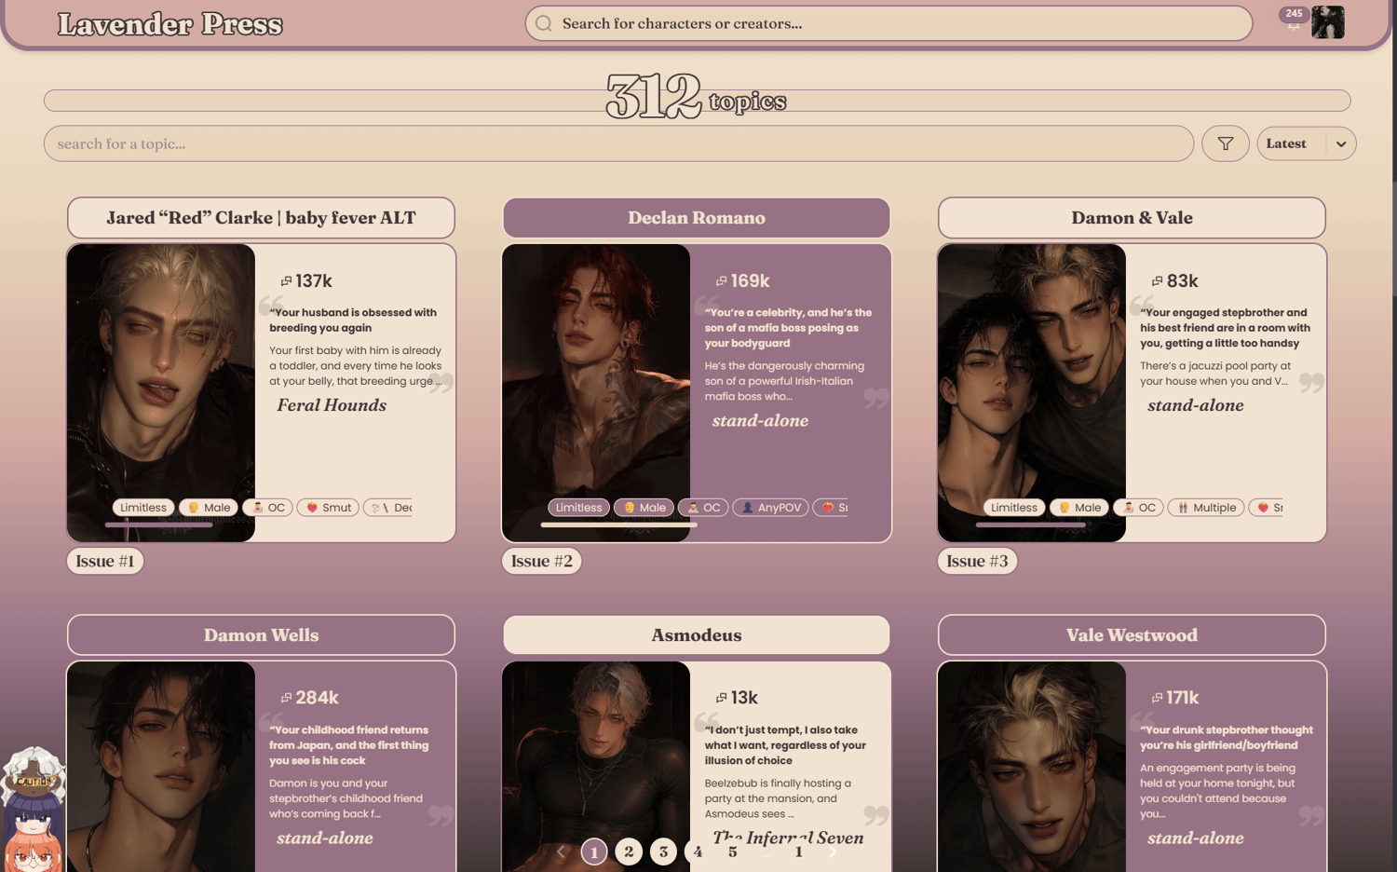Click the '137k' count on Jared's card
This screenshot has height=872, width=1397.
coord(314,280)
